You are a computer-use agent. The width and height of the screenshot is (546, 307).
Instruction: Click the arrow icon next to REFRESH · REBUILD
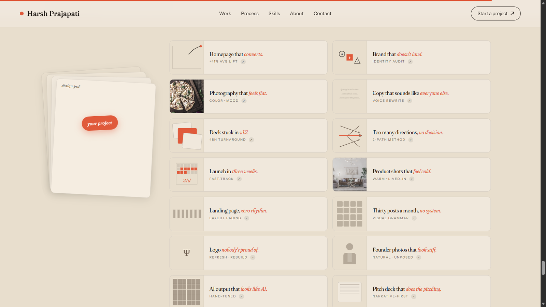pyautogui.click(x=253, y=258)
